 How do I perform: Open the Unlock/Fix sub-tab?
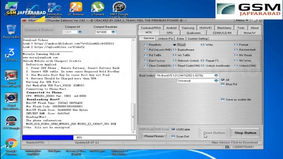pos(165,38)
